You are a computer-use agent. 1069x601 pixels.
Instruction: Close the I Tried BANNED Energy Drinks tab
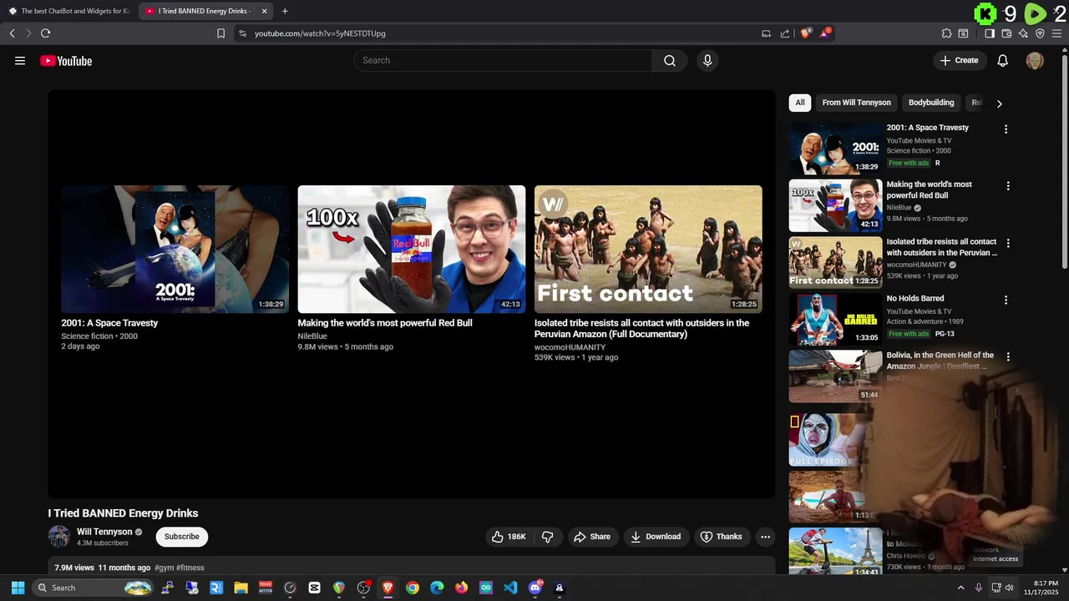(264, 11)
